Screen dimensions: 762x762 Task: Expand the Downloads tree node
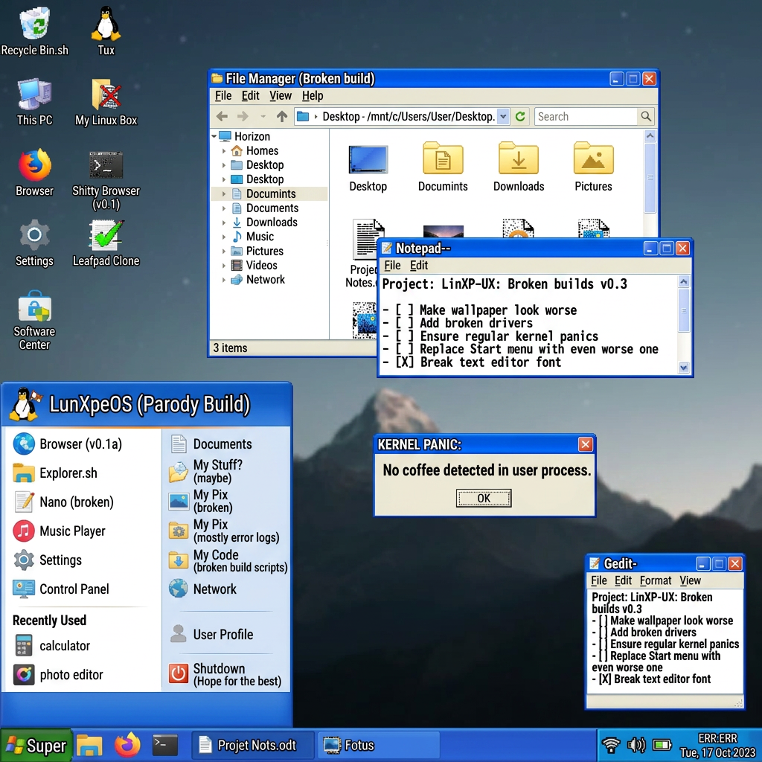click(224, 222)
